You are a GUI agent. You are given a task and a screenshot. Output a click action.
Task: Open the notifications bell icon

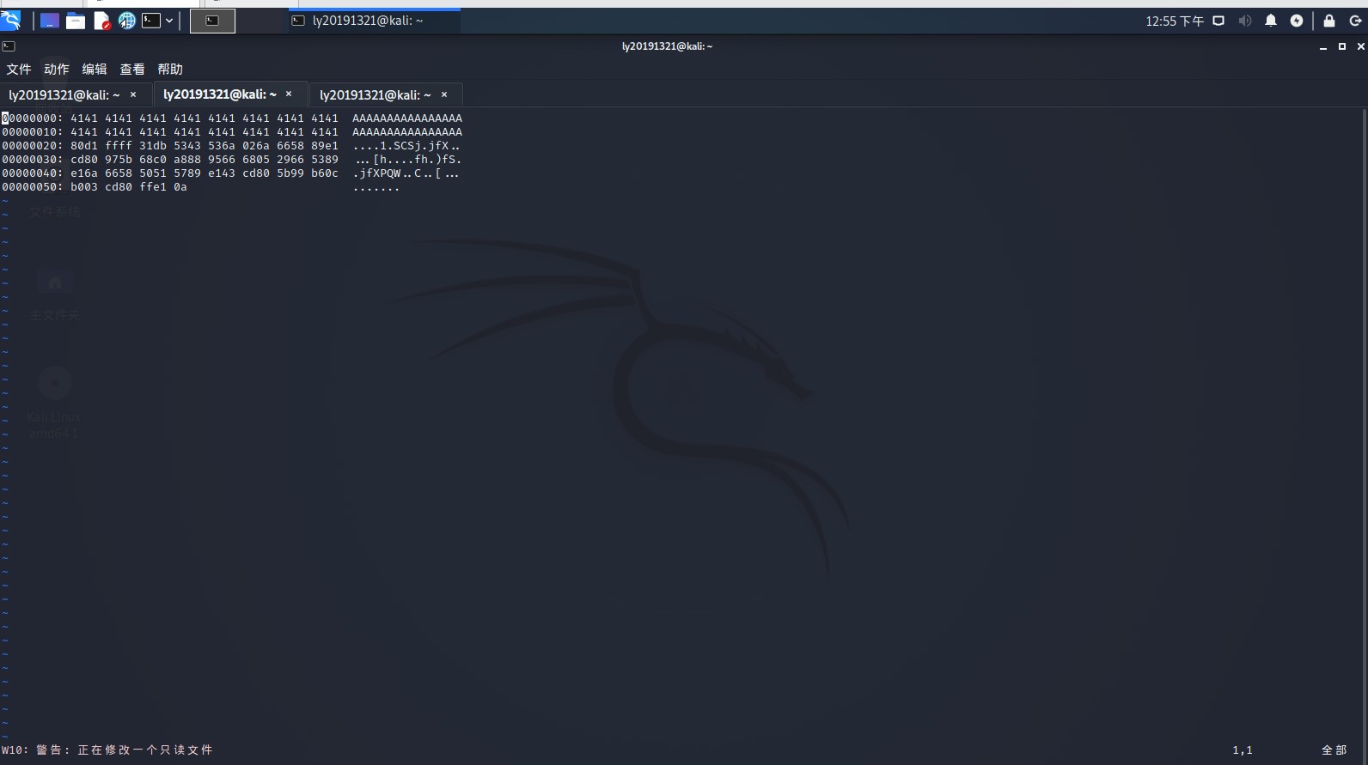point(1271,21)
